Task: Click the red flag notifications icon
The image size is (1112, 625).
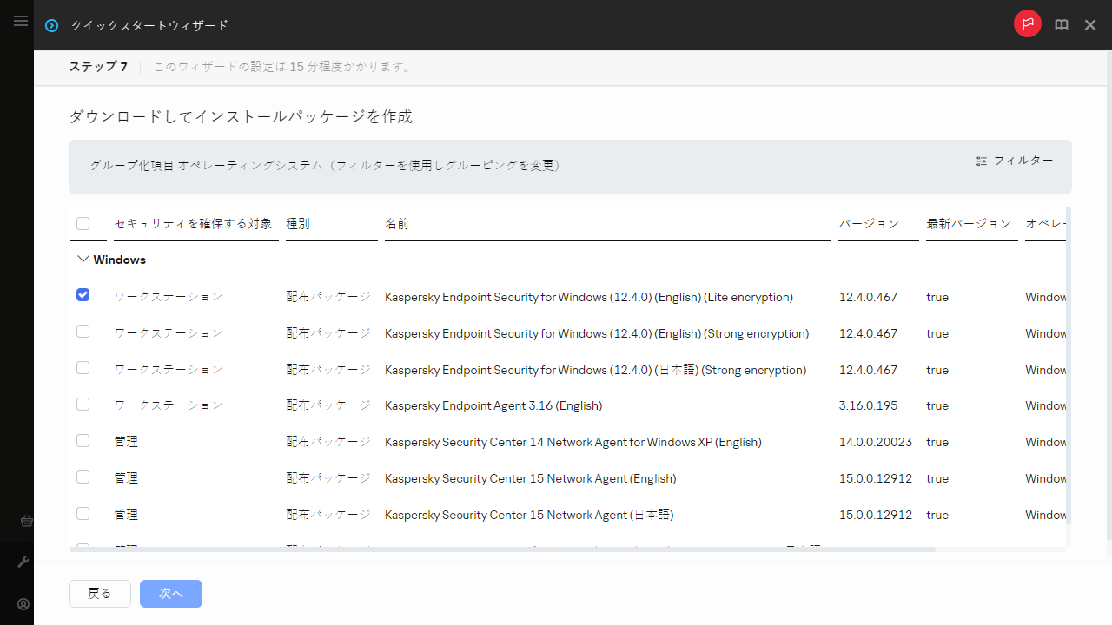Action: pyautogui.click(x=1027, y=24)
